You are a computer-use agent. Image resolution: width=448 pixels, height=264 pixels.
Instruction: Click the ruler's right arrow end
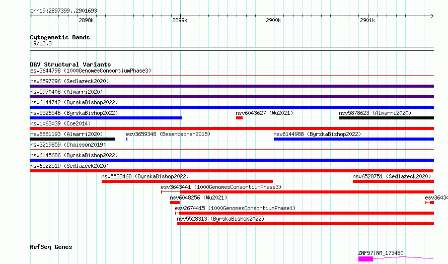pos(432,16)
